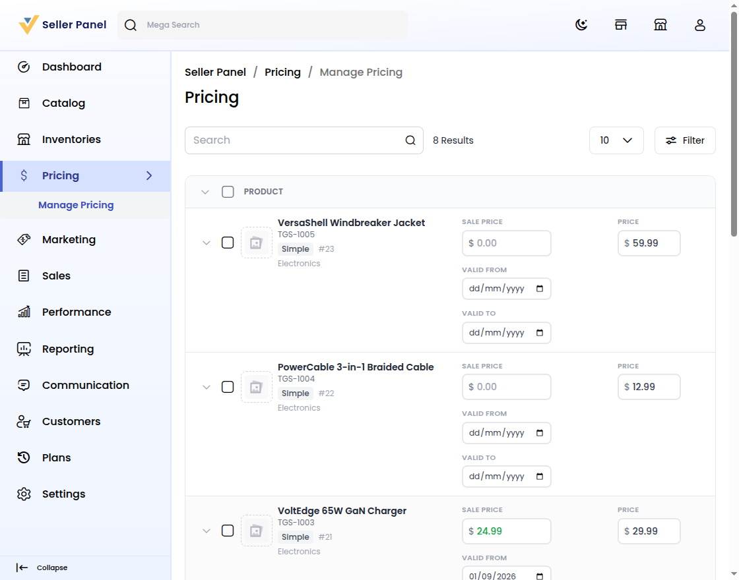Screen dimensions: 739x580
Task: Open VersaShell Windbreaker Jacket product name
Action: (351, 223)
